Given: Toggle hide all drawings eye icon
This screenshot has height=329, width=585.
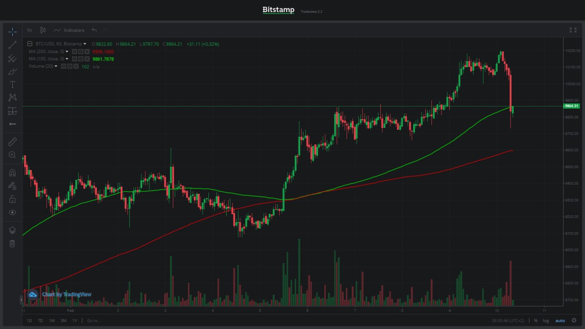Looking at the screenshot, I should coord(12,212).
